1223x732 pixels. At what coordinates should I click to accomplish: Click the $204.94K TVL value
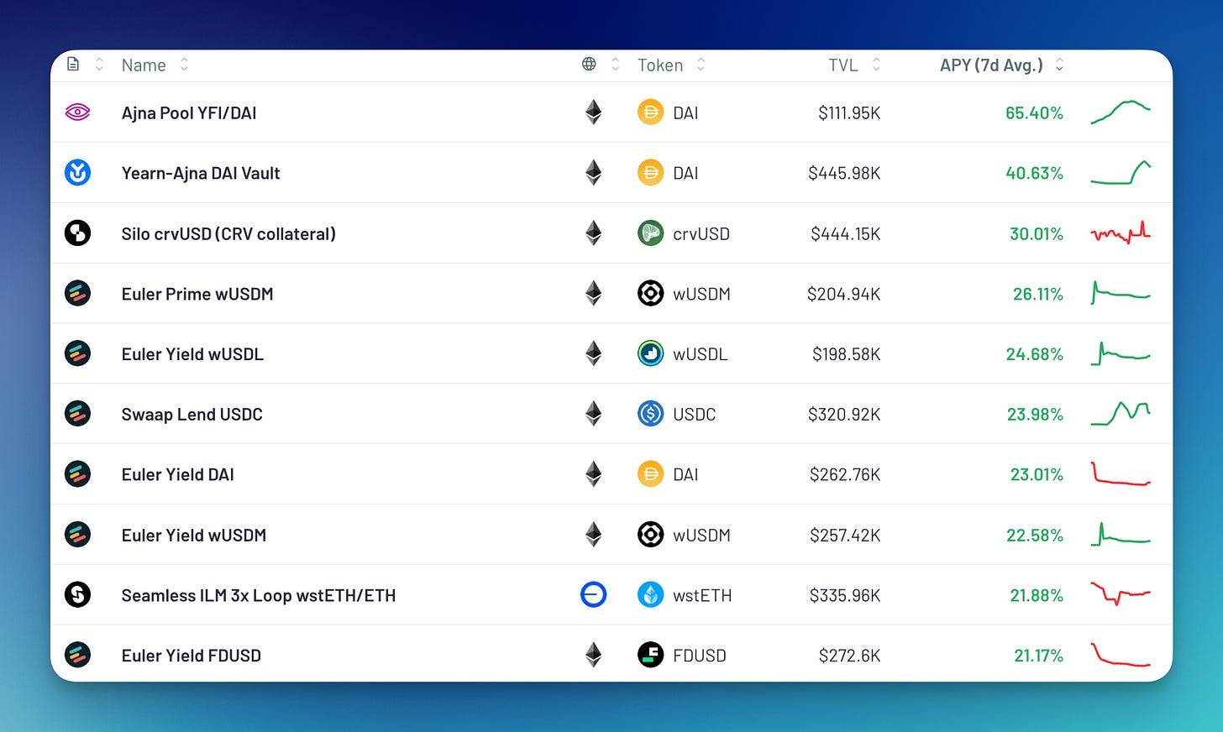pos(843,294)
